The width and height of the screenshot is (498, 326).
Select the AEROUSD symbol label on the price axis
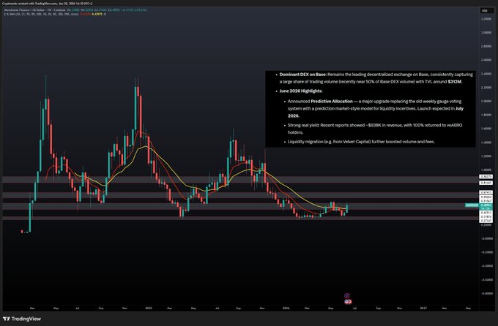472,205
